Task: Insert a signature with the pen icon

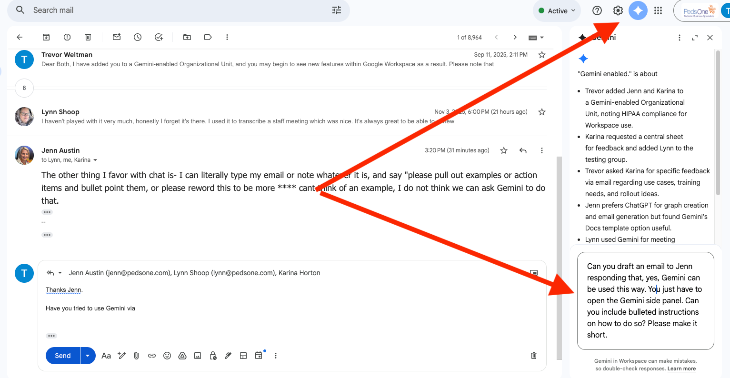Action: [228, 356]
